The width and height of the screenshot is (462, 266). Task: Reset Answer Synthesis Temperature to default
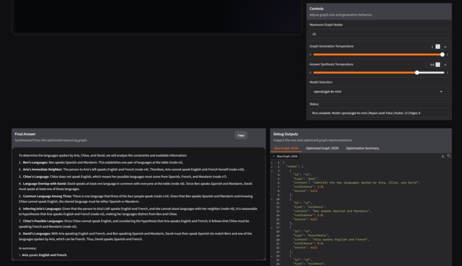445,65
